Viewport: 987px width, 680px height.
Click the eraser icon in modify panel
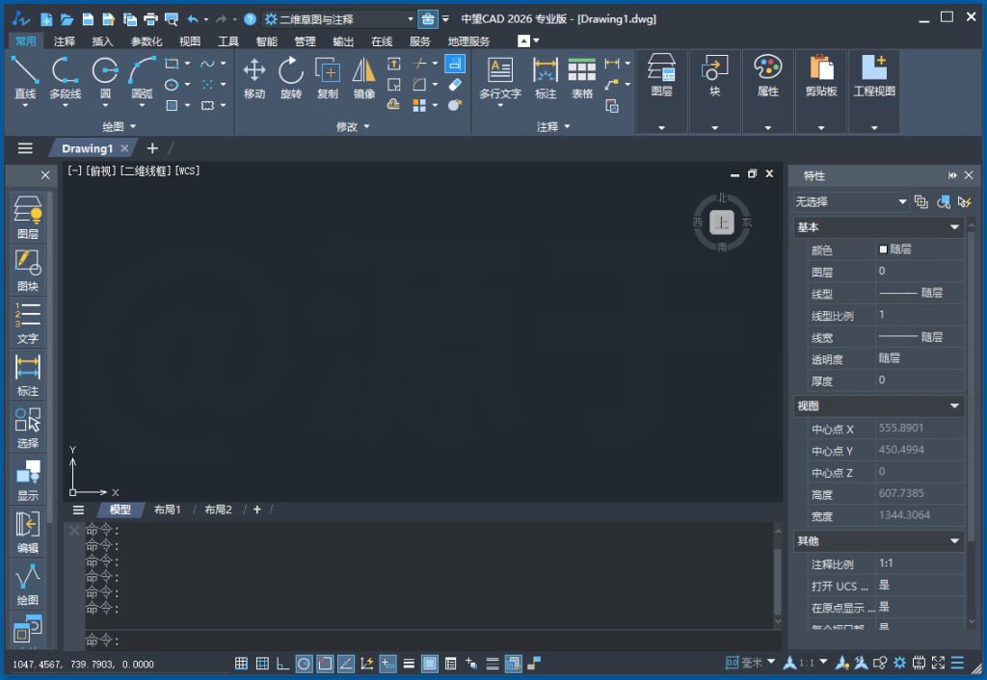tap(455, 85)
